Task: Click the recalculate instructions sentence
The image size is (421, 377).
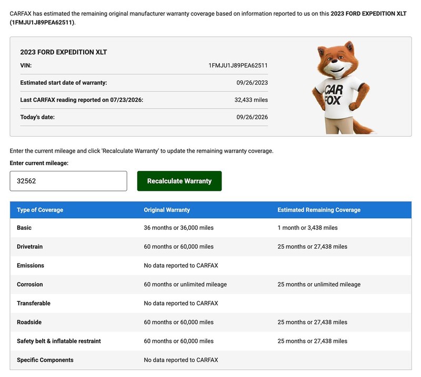Action: [142, 151]
